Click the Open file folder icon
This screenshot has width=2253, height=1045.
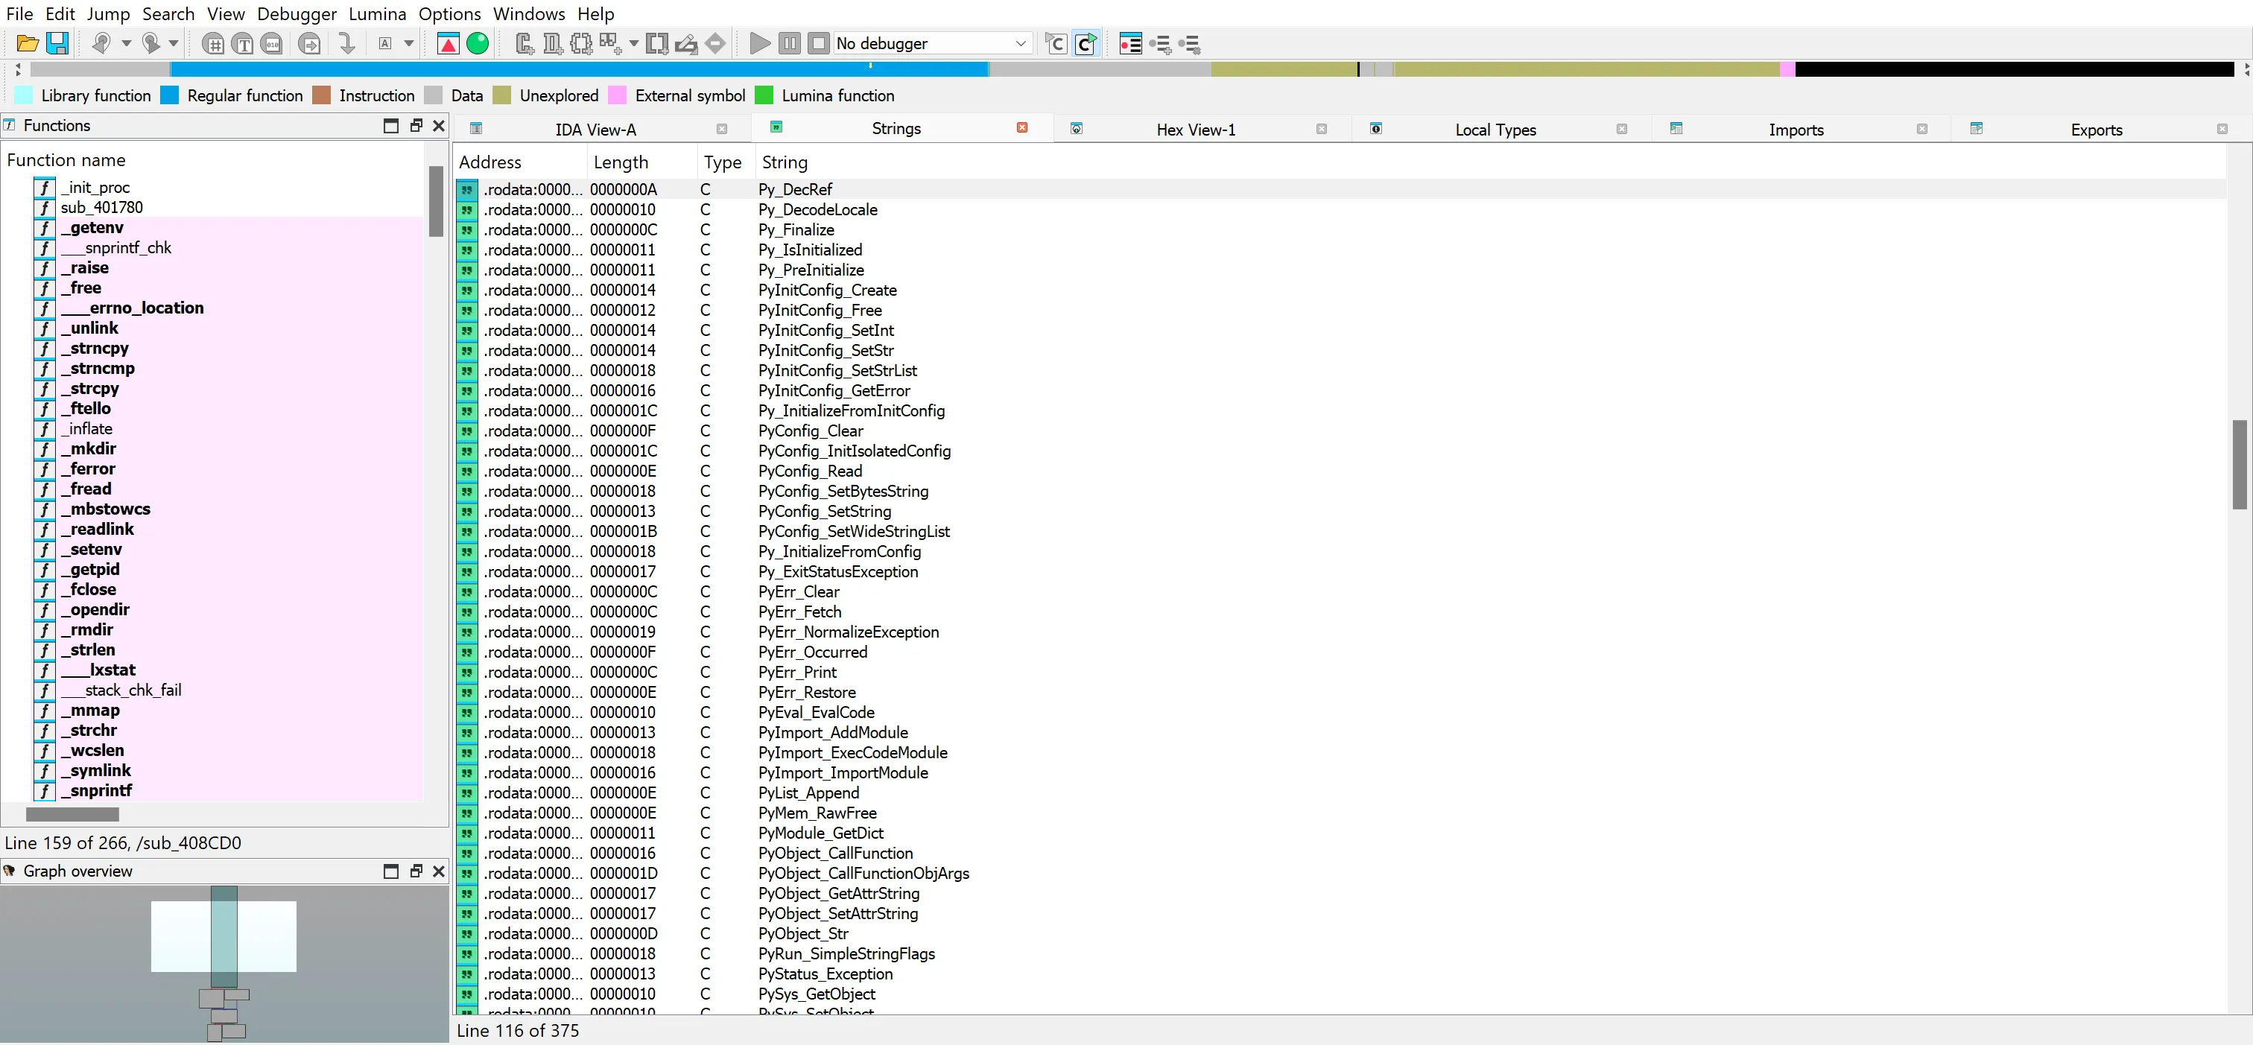tap(27, 43)
